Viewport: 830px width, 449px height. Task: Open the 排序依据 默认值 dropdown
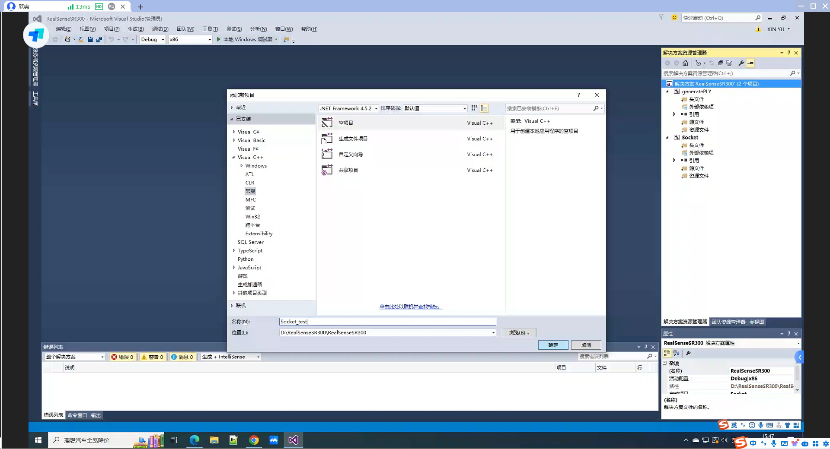(435, 108)
